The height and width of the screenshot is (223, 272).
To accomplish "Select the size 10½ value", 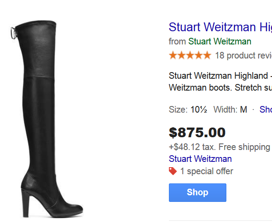I will (x=198, y=110).
